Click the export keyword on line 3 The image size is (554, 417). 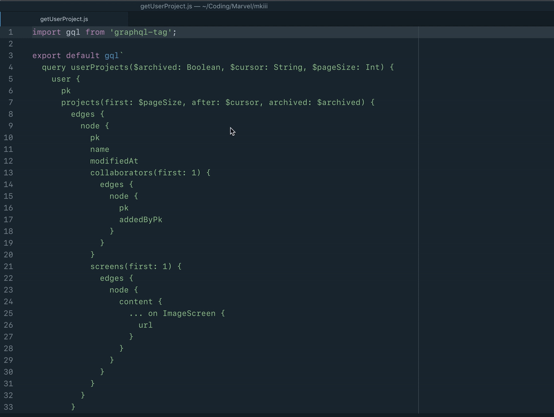click(x=45, y=55)
